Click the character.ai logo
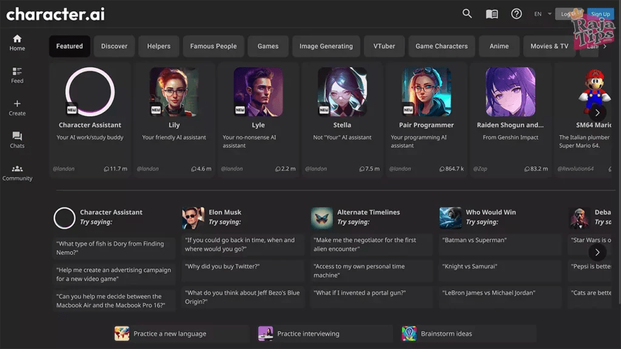 55,15
